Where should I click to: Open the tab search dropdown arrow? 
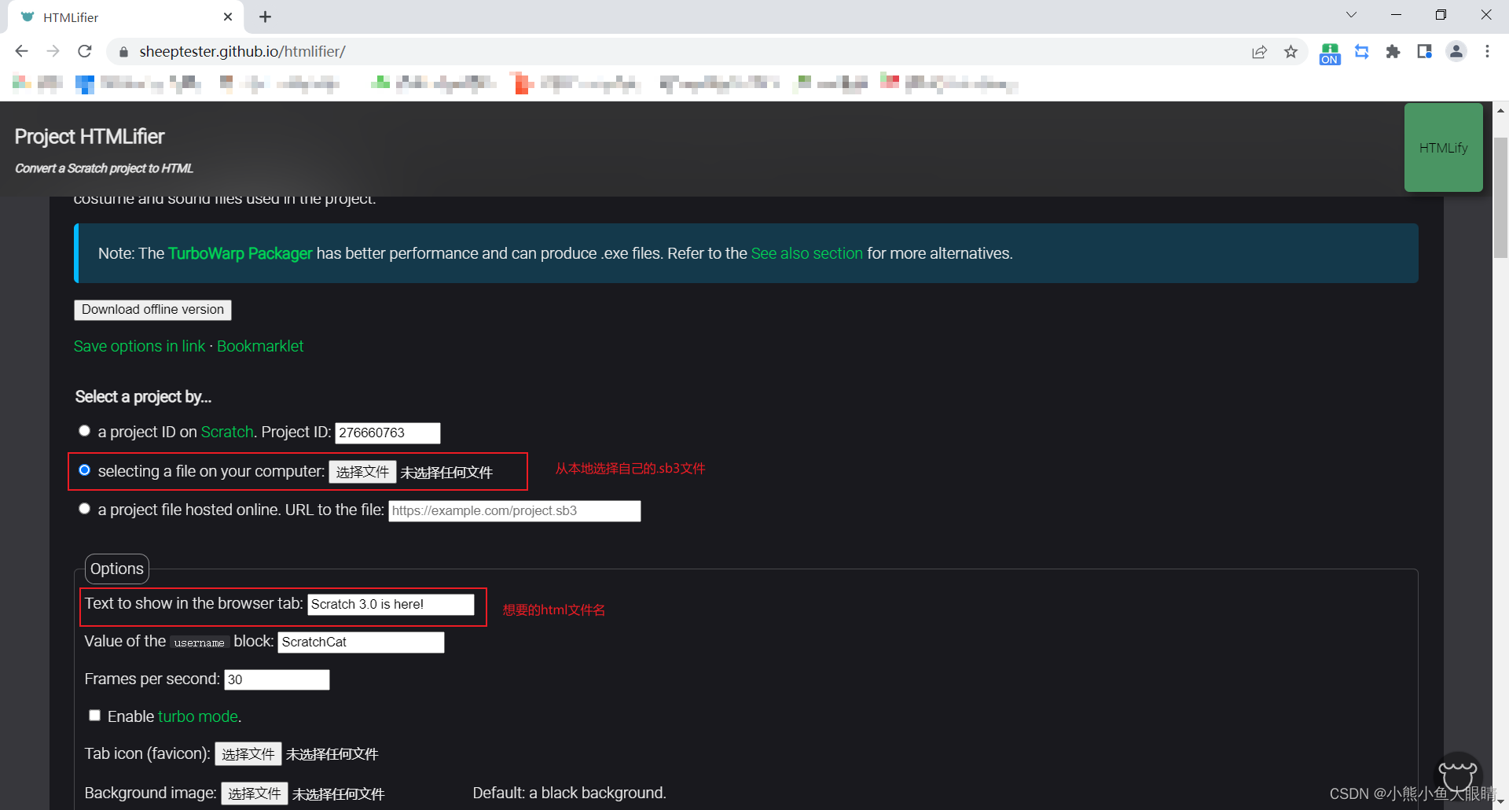1351,15
